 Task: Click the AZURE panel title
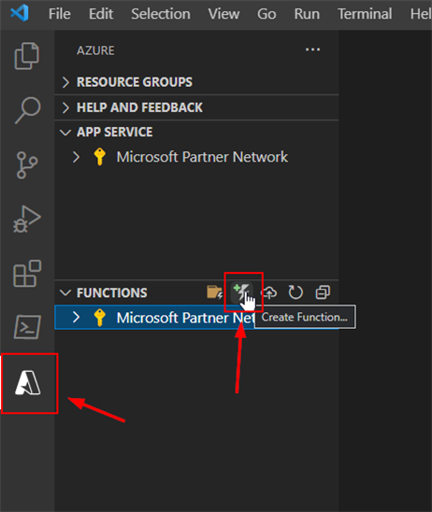pyautogui.click(x=95, y=50)
